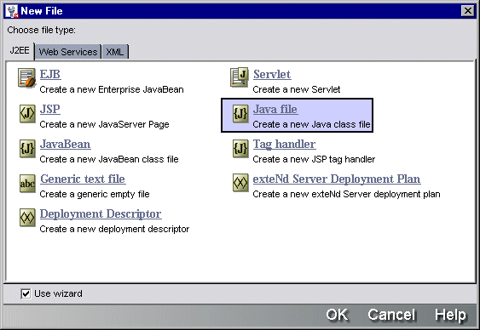Viewport: 480px width, 330px height.
Task: Click the New File title bar app icon
Action: (x=12, y=11)
